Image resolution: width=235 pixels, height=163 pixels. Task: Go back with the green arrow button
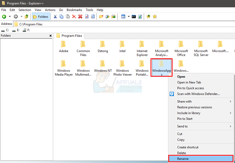[4, 16]
